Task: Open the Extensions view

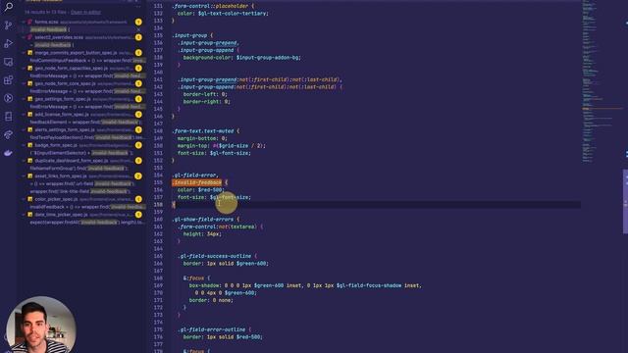Action: [8, 80]
